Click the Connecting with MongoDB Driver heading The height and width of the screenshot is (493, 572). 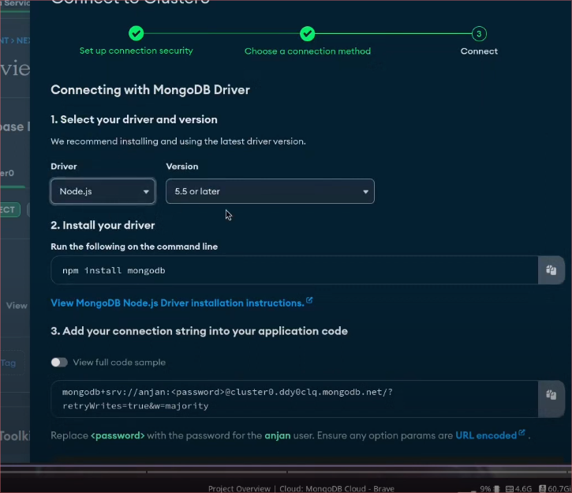tap(150, 90)
